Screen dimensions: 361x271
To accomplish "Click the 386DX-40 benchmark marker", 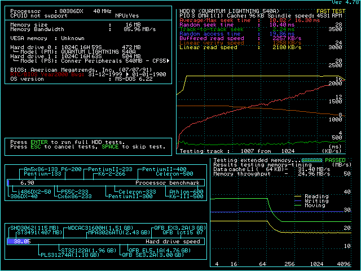I will 23,196.
